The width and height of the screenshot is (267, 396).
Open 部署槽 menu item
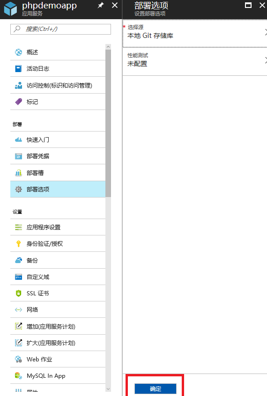[58, 173]
